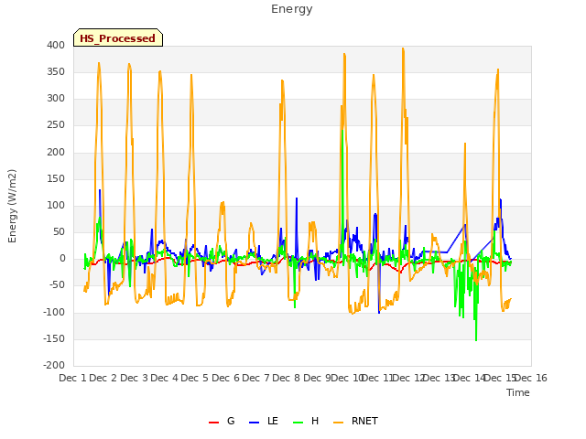The height and width of the screenshot is (439, 586).
Task: Click the 150 y-axis label
Action: pyautogui.click(x=56, y=179)
